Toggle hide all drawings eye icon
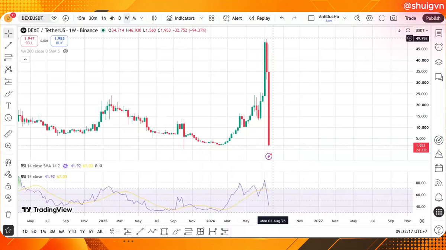The image size is (446, 250). click(8, 198)
